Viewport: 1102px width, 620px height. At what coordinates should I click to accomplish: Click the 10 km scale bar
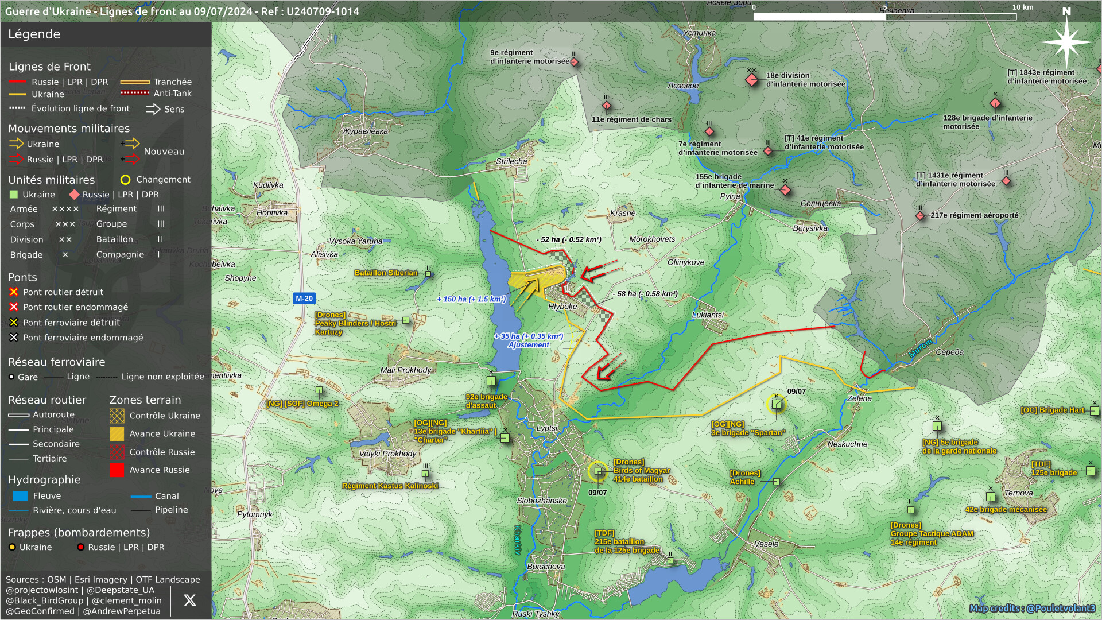884,17
